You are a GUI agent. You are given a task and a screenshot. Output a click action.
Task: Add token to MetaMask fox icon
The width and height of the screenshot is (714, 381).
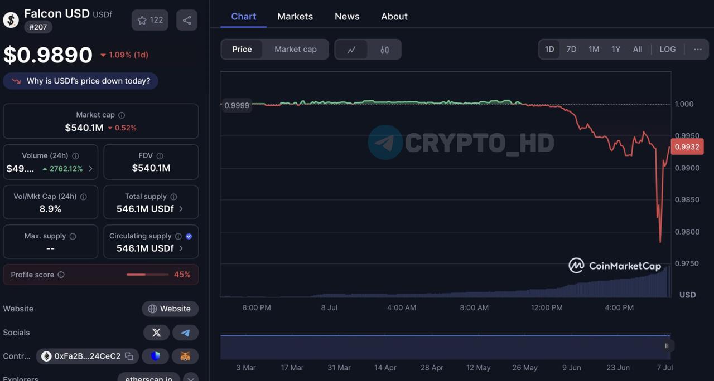(185, 356)
